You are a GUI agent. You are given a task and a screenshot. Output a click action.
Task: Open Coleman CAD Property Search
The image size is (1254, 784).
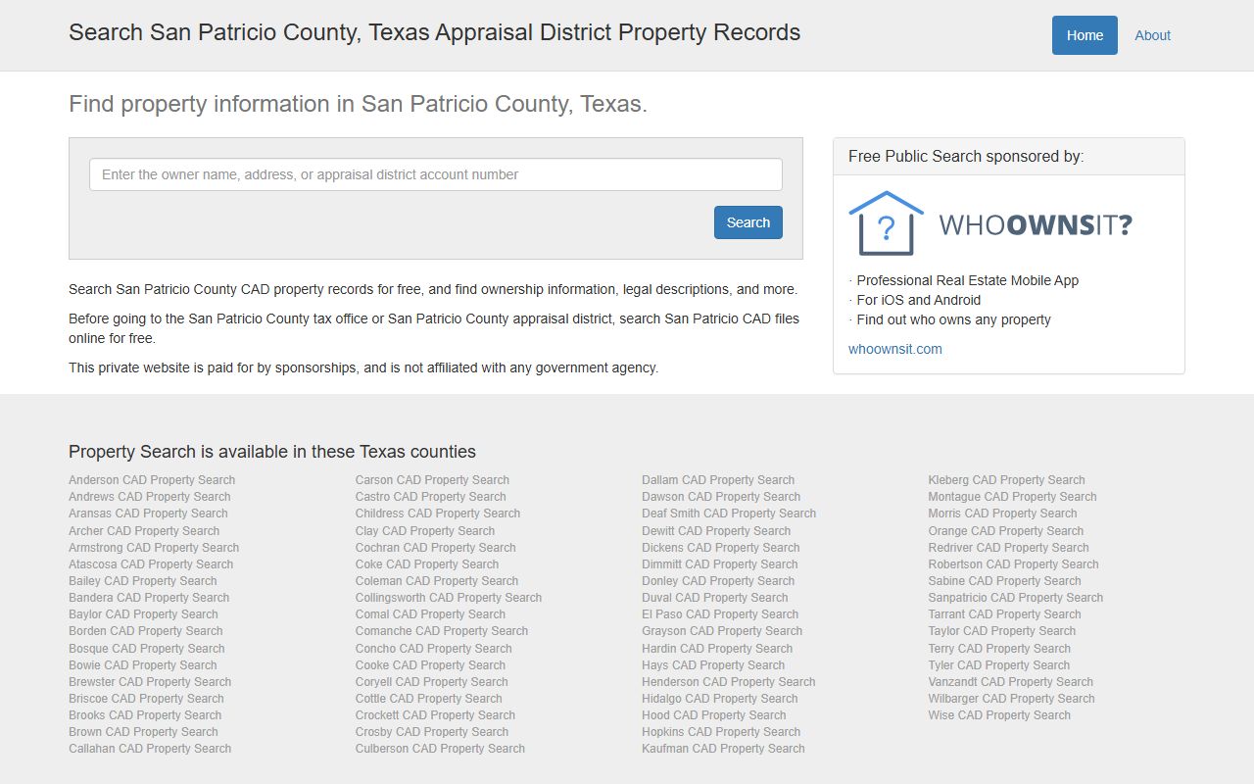(x=437, y=581)
